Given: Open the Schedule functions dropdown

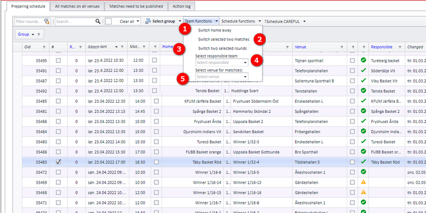Looking at the screenshot, I should click(260, 21).
